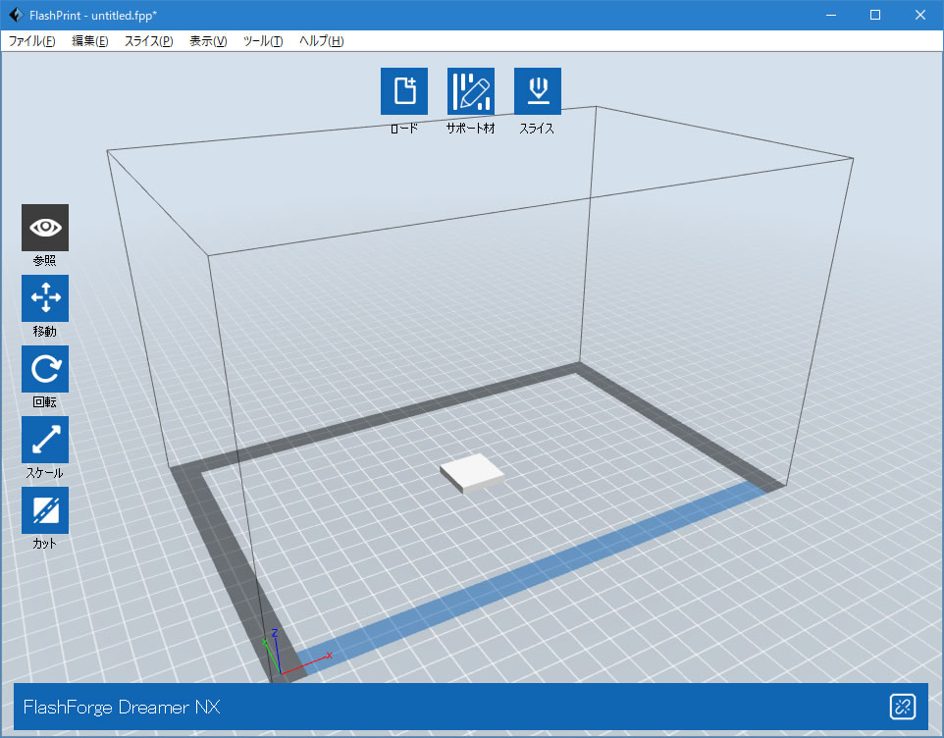This screenshot has width=944, height=738.
Task: Open the 編集(E) menu
Action: tap(90, 41)
